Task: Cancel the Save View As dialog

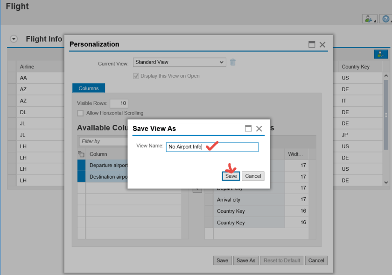Action: pos(253,176)
